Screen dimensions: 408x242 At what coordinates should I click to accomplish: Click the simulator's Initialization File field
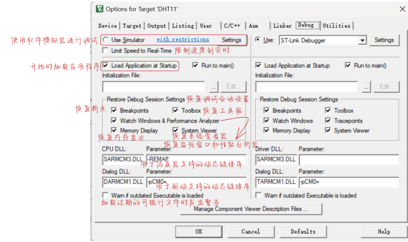point(153,87)
